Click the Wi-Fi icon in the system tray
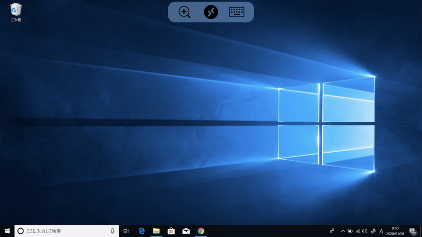422x237 pixels. 357,231
